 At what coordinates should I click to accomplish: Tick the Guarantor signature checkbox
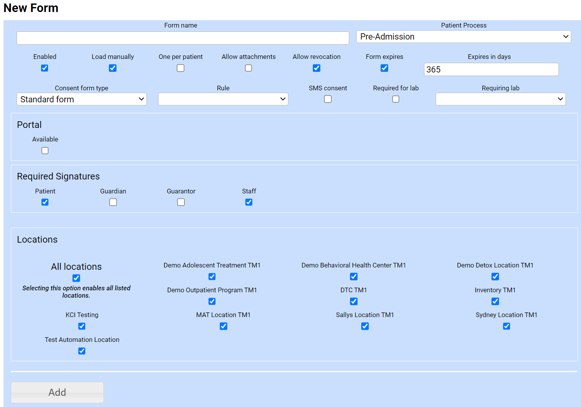pyautogui.click(x=181, y=202)
